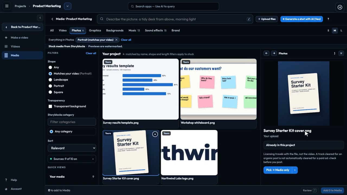Set thumbnail size to S

tap(328, 31)
